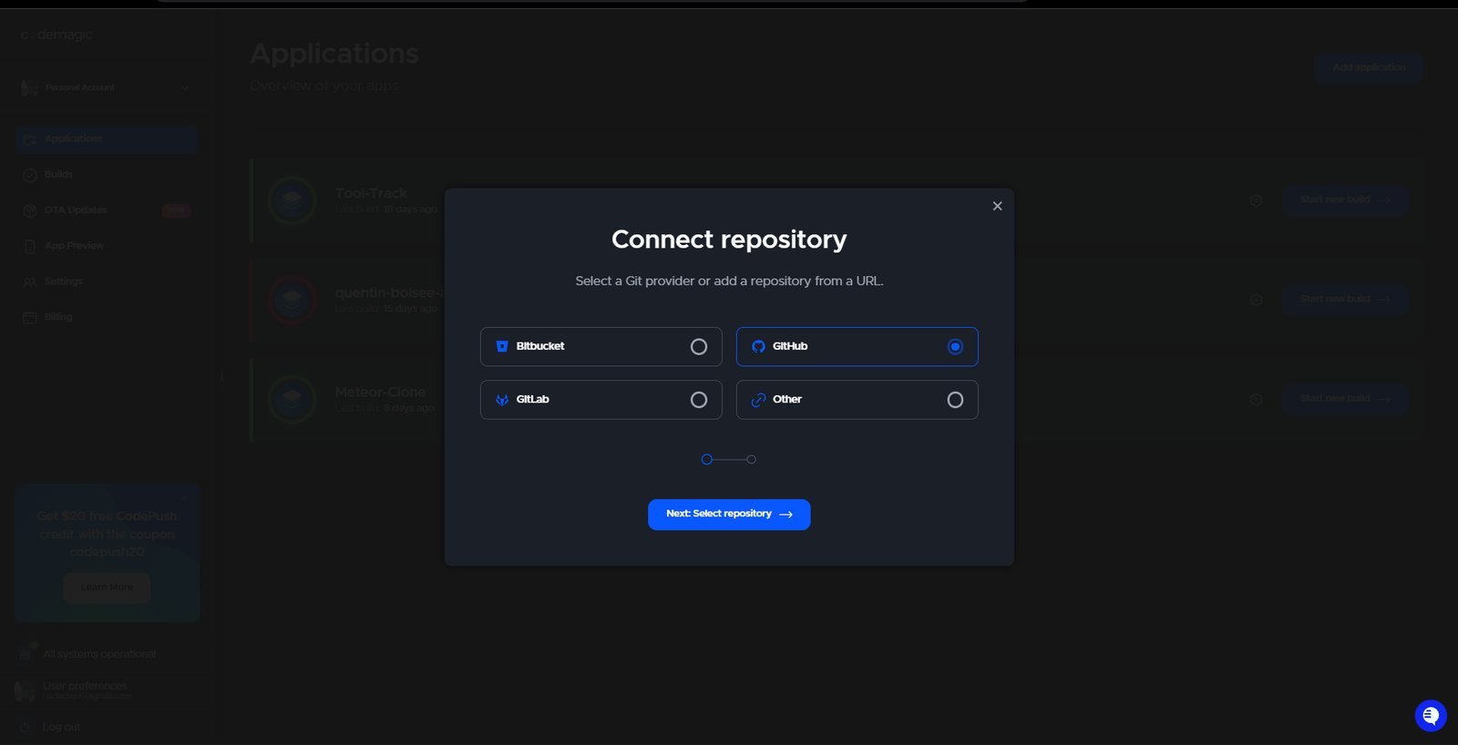Start new build for Meteor-Clone
The width and height of the screenshot is (1458, 745).
click(1345, 398)
